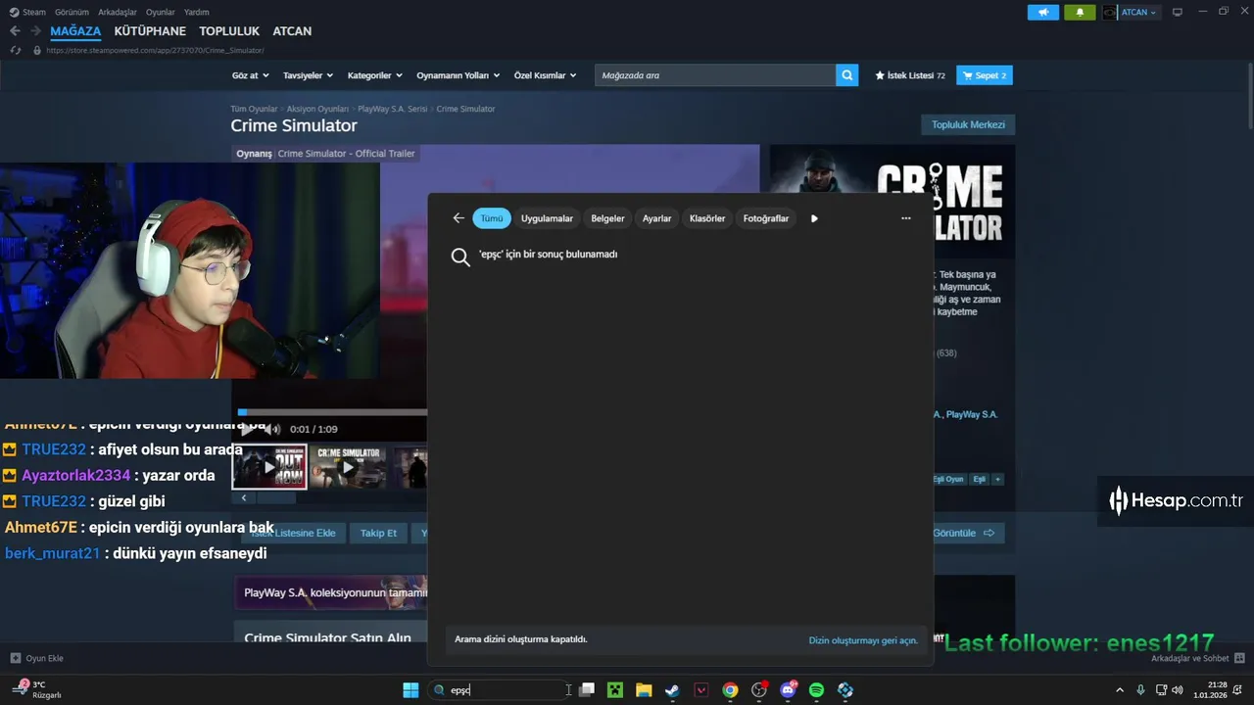The height and width of the screenshot is (705, 1254).
Task: Open the Sepet cart button
Action: (985, 75)
